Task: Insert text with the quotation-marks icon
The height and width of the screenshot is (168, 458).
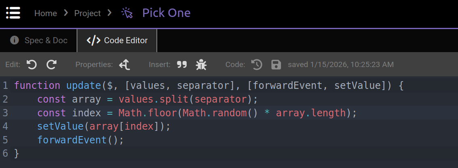Action: (x=182, y=65)
